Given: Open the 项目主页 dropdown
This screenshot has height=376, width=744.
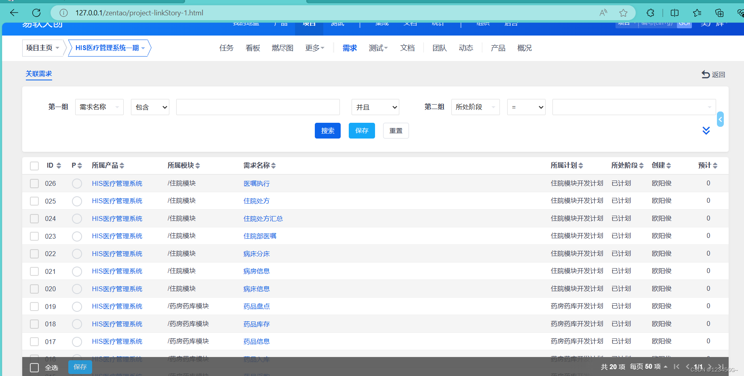Looking at the screenshot, I should pyautogui.click(x=42, y=48).
